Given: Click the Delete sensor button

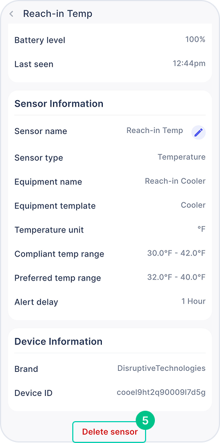Looking at the screenshot, I should 109,432.
